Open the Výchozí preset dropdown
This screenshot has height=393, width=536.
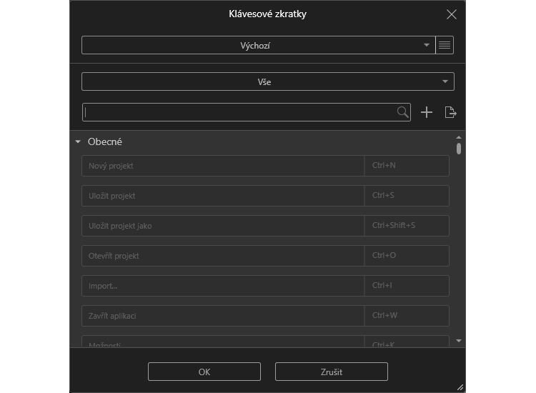pyautogui.click(x=258, y=45)
